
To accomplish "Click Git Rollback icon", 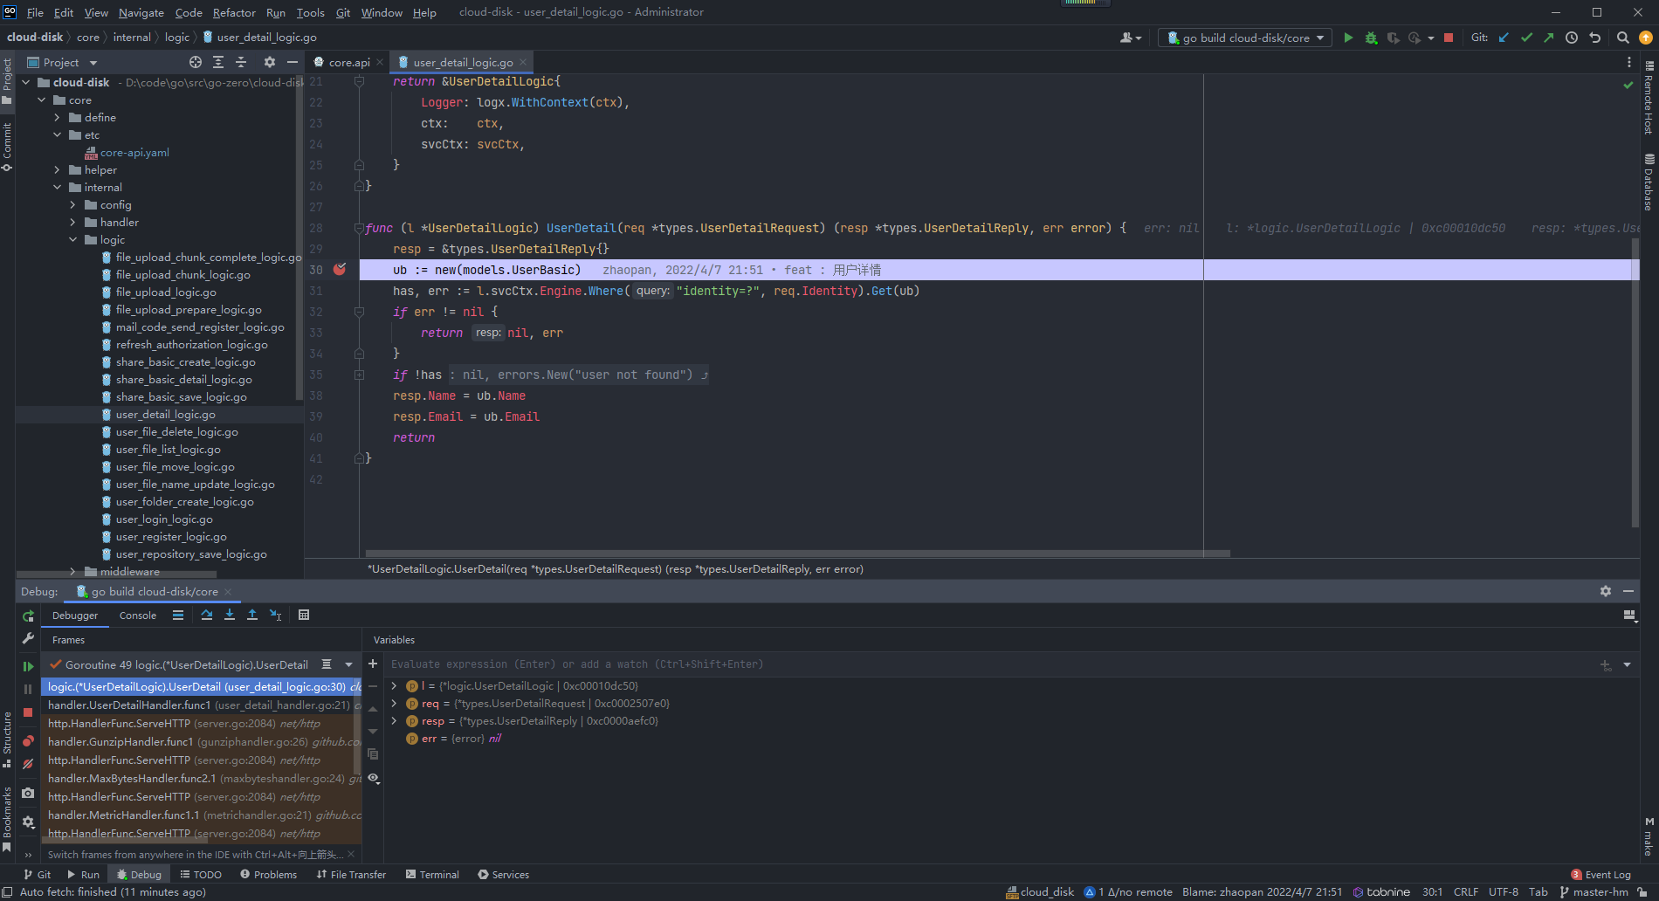I will 1595,38.
